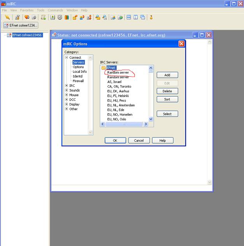Click server list horizontal scroll right arrow
244x246 pixels.
pos(146,124)
